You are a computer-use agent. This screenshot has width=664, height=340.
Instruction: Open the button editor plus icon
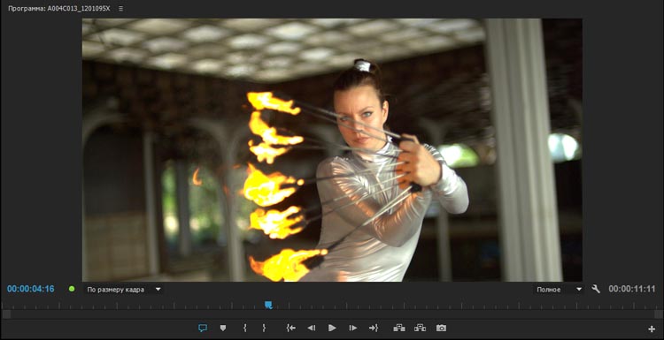pyautogui.click(x=652, y=329)
